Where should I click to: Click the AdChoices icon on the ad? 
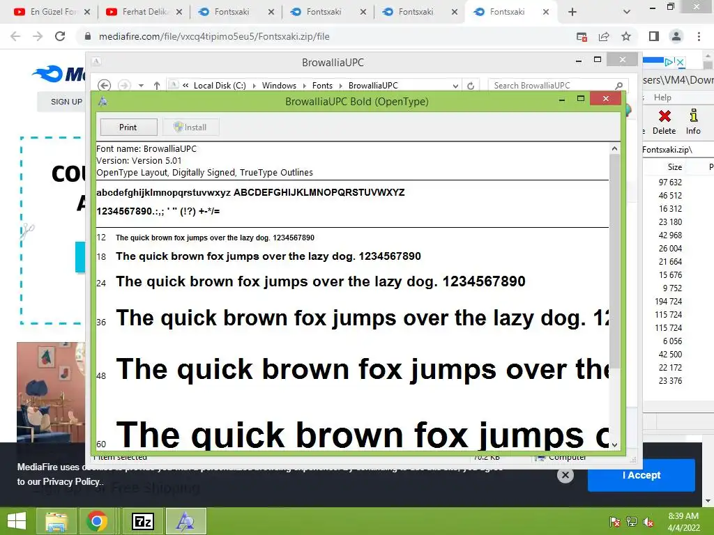[669, 62]
